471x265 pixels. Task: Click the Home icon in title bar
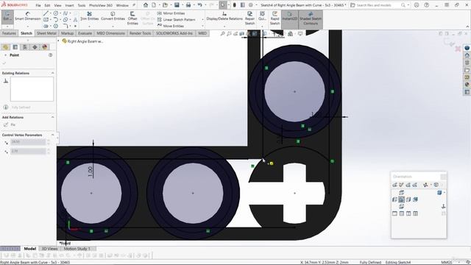(146, 5)
